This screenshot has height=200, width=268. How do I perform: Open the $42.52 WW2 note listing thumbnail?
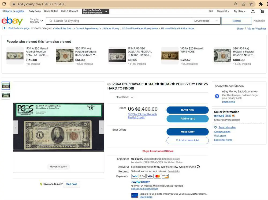(x=170, y=55)
